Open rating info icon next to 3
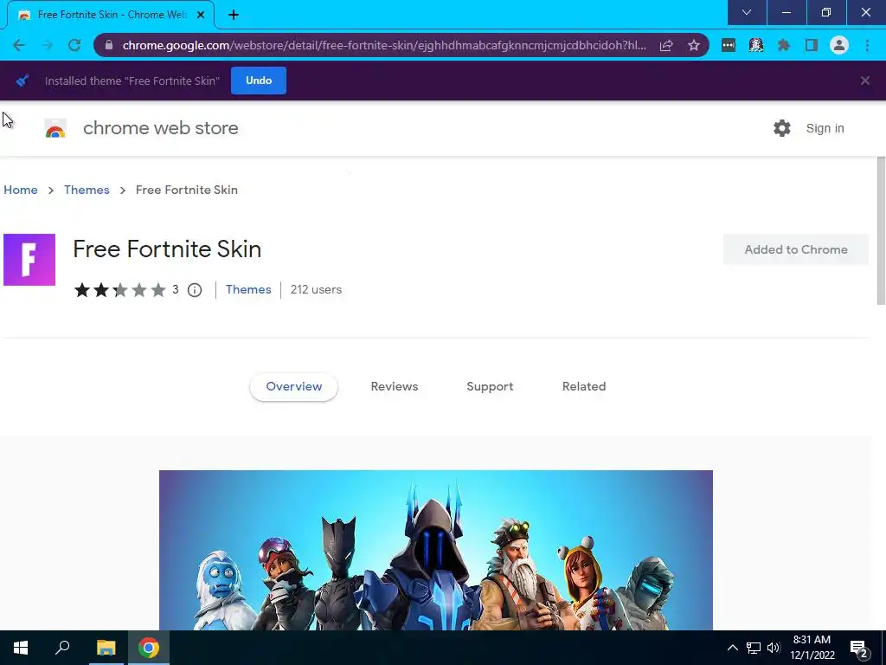The width and height of the screenshot is (886, 665). point(195,290)
